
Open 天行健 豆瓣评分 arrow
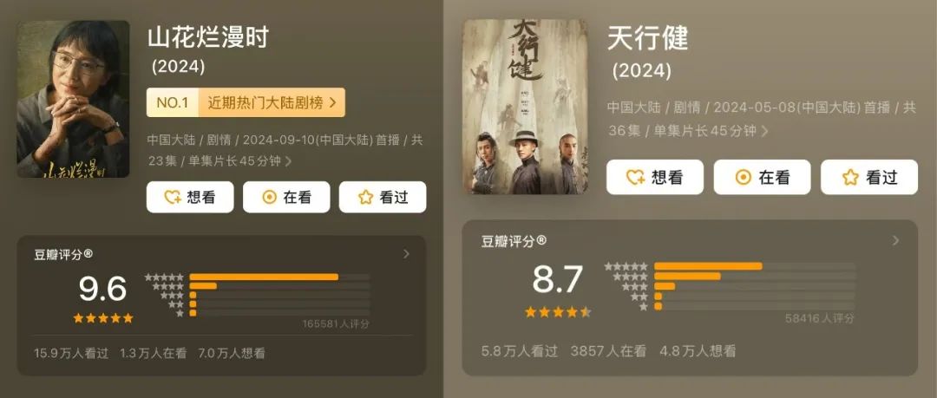click(895, 240)
